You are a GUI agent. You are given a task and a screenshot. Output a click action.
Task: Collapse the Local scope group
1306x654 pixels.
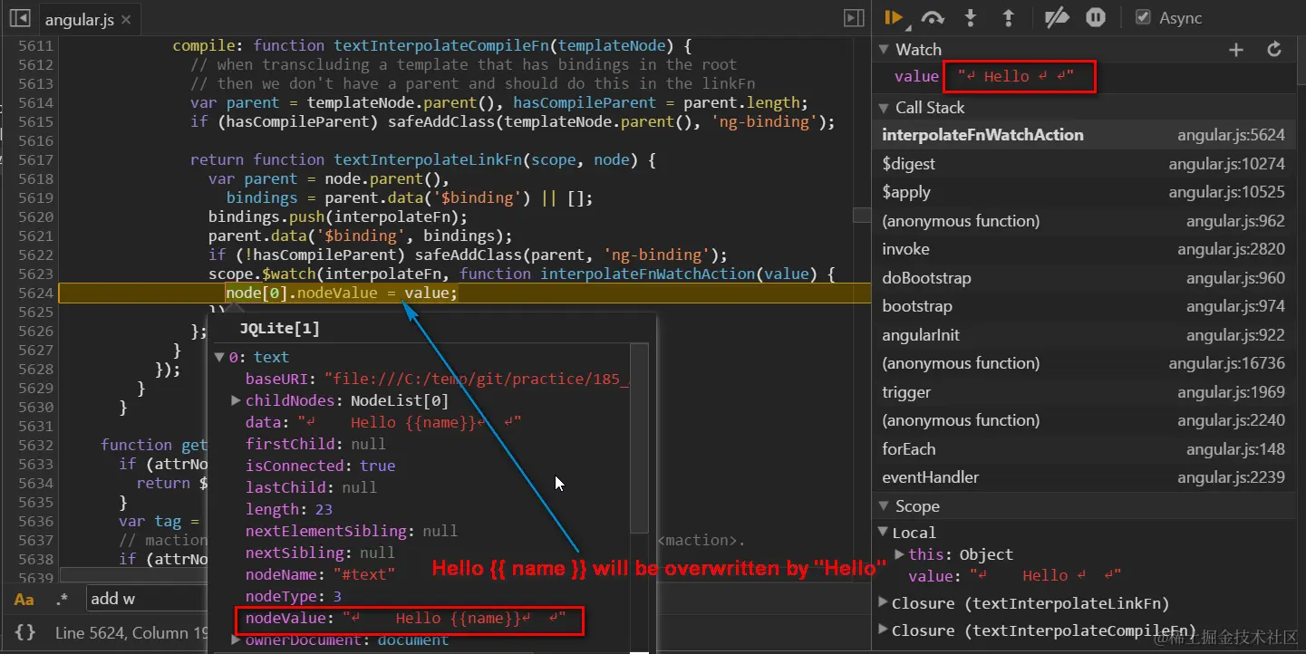884,533
